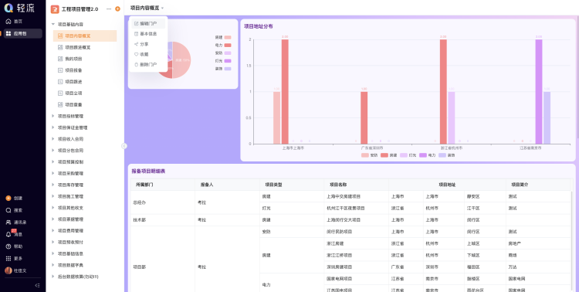This screenshot has height=292, width=579.
Task: Click the 深圳房建项目 cell
Action: (357, 267)
